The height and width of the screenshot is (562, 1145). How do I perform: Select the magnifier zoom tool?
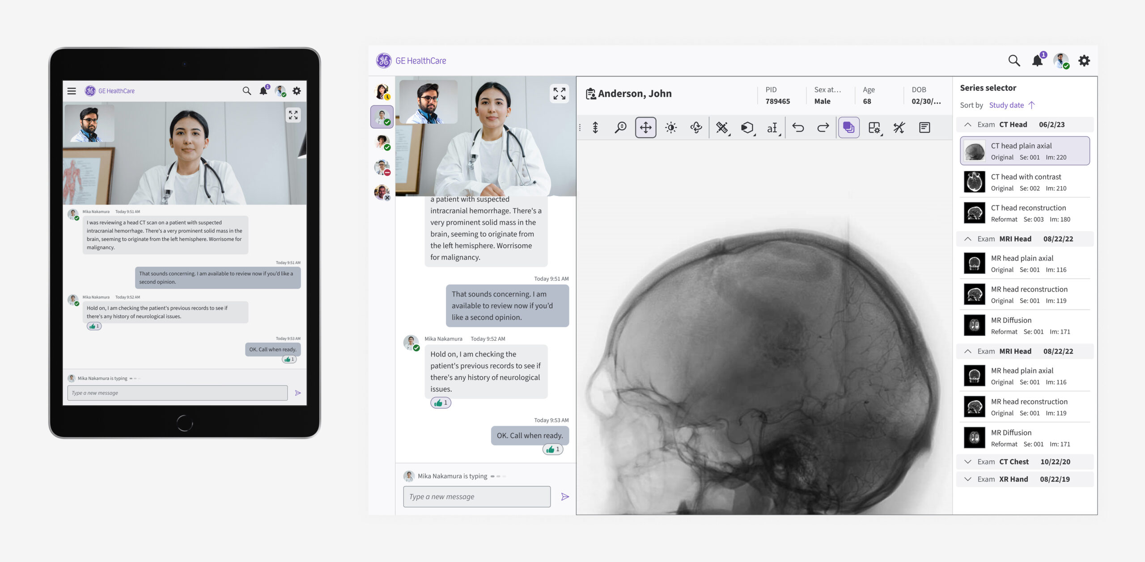coord(620,128)
